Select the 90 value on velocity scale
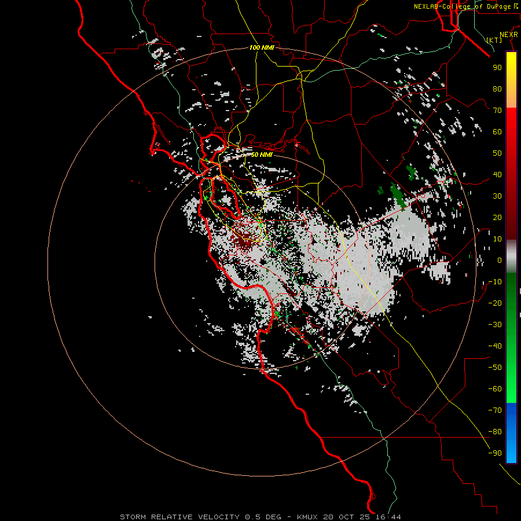The height and width of the screenshot is (521, 521). click(x=497, y=68)
